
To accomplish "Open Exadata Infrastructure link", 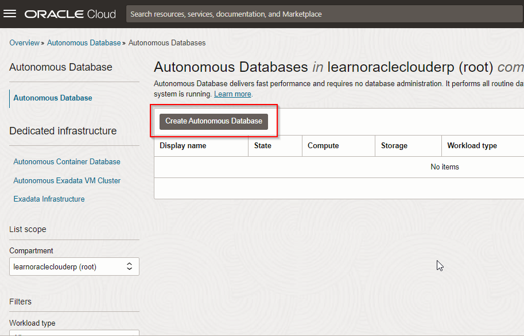I will pos(49,199).
